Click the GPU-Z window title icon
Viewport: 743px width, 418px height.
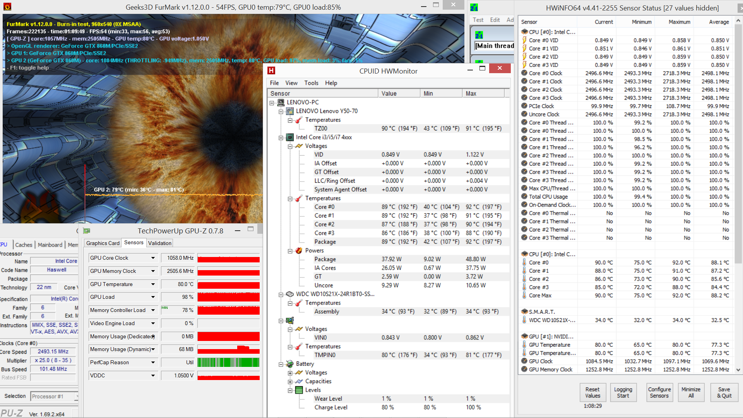87,231
